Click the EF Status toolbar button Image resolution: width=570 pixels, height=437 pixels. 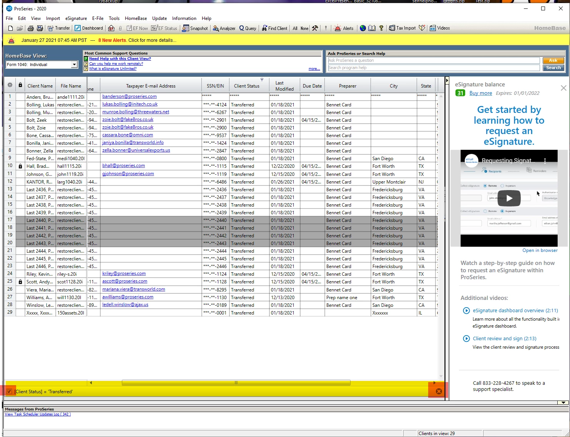pos(164,28)
